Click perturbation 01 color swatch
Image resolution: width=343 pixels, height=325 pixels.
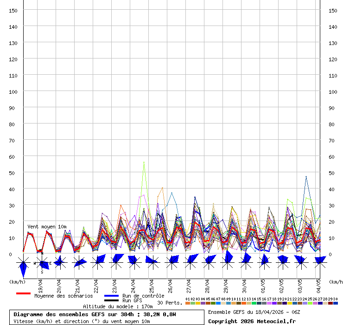tap(187, 303)
